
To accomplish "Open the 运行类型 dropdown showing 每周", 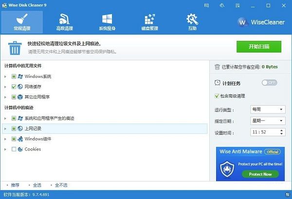I will click(x=268, y=109).
